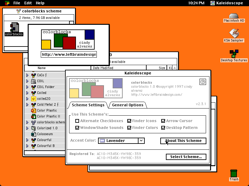Select the Colosseum scheme icon
This screenshot has height=186, width=249.
click(33, 134)
